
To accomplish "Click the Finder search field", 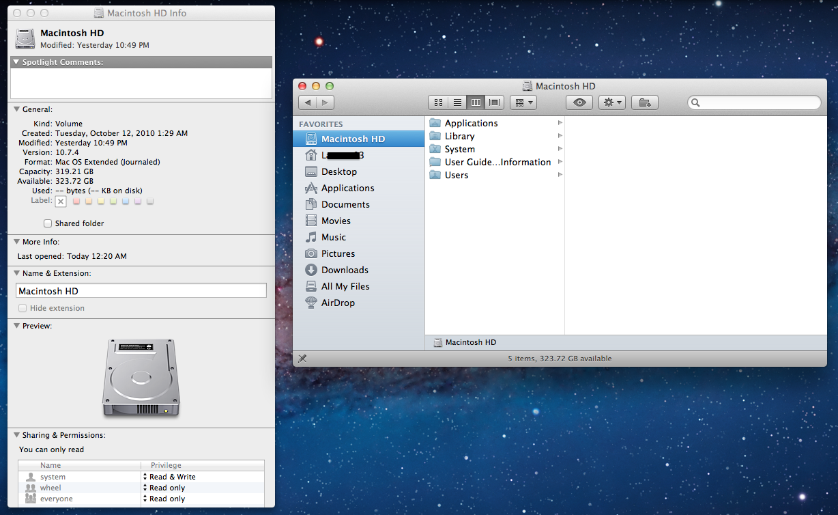I will point(757,102).
